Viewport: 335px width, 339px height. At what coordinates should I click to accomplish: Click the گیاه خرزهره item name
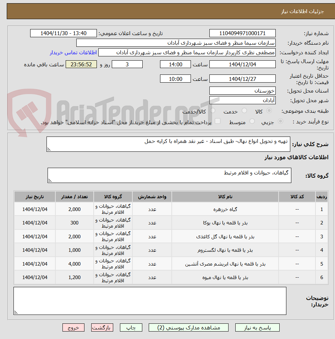[225, 209]
